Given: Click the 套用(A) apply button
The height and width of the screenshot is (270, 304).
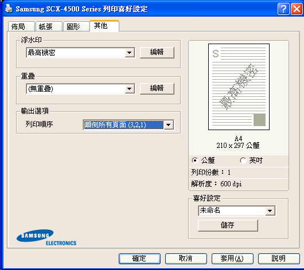Looking at the screenshot, I should pos(232,259).
